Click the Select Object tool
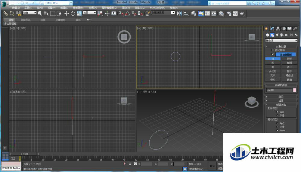 pyautogui.click(x=40, y=13)
